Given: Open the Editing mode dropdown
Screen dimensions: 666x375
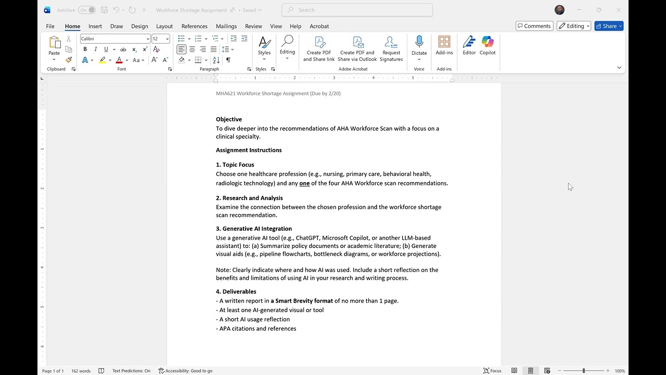Looking at the screenshot, I should 574,26.
